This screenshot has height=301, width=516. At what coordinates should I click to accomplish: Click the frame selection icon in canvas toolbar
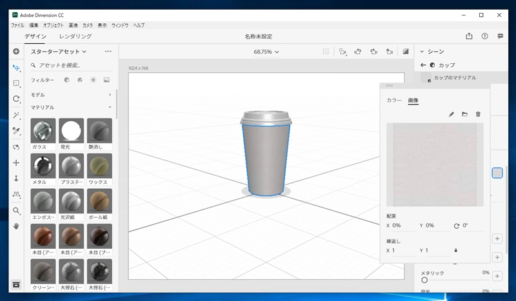coord(326,52)
